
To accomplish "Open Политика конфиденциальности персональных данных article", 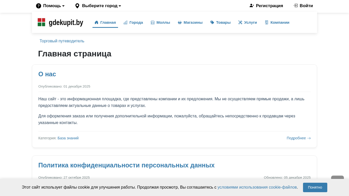I will coord(126,165).
